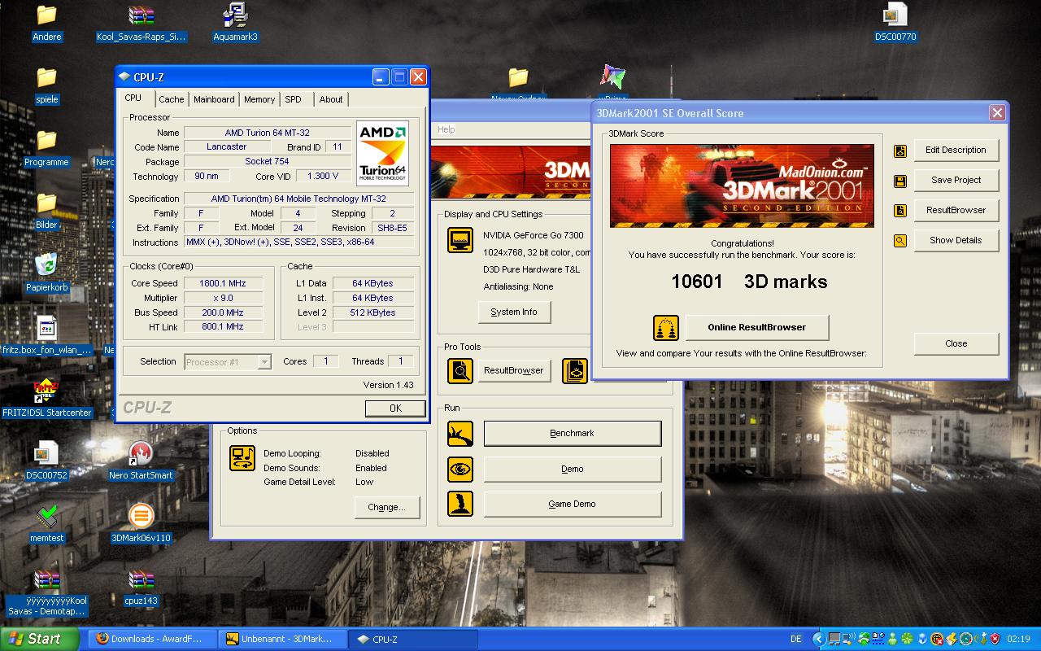Open the Processor #1 selection dropdown

click(228, 362)
